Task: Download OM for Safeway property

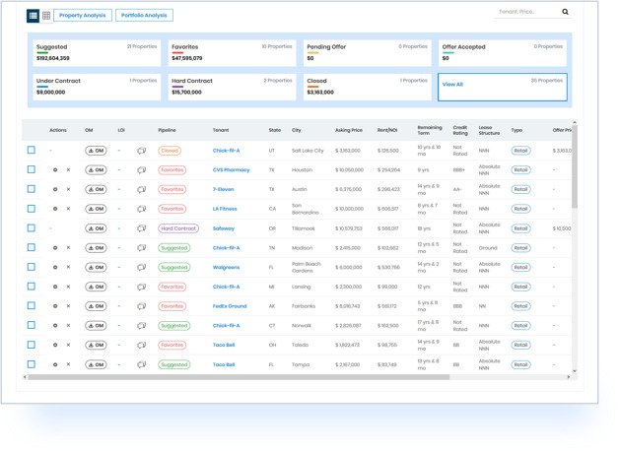Action: [x=96, y=228]
